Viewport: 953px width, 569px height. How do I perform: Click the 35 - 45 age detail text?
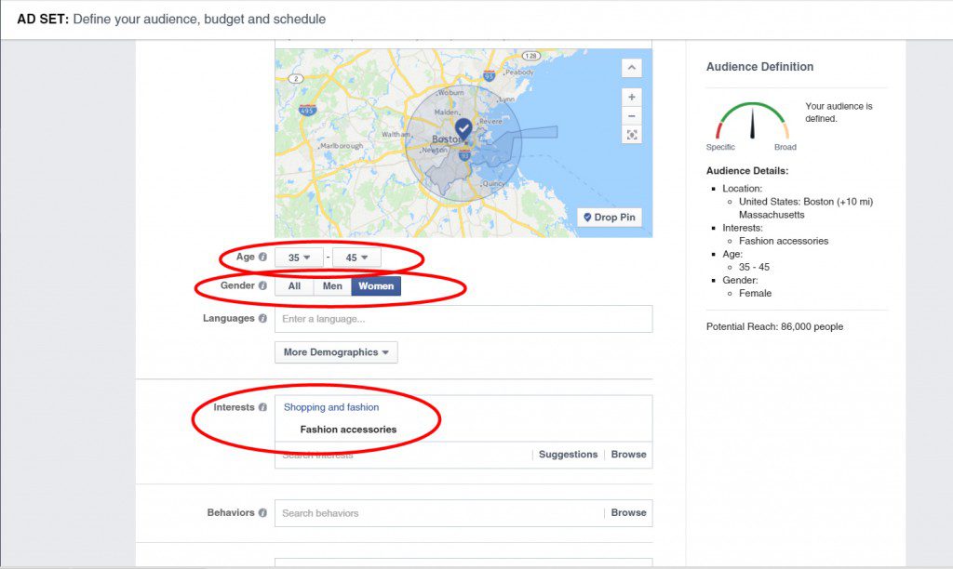pyautogui.click(x=754, y=267)
